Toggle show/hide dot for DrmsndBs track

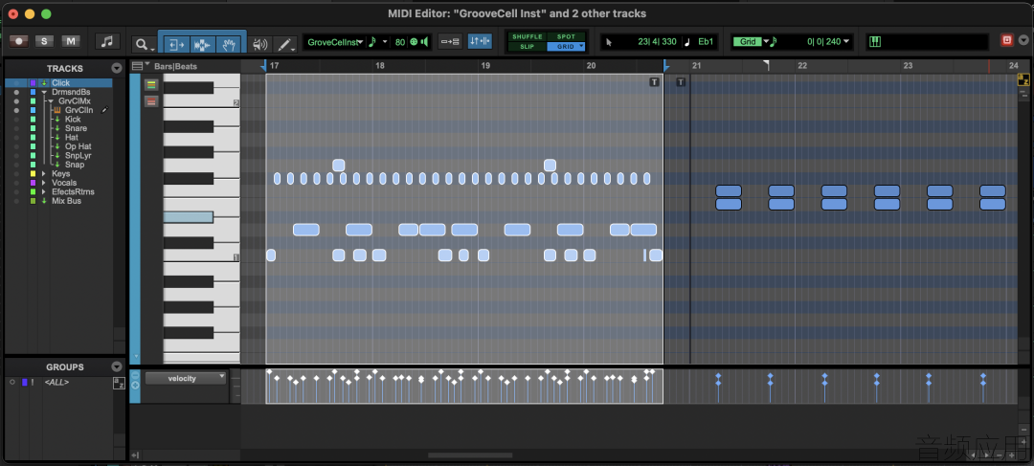(x=16, y=92)
